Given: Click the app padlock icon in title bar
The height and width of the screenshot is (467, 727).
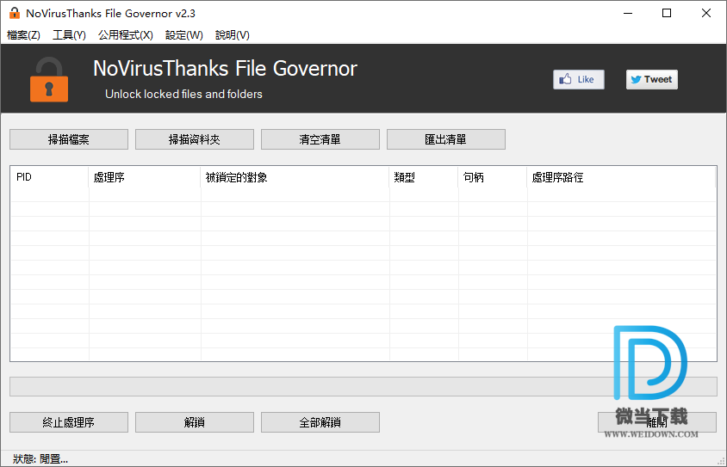Looking at the screenshot, I should pos(15,13).
